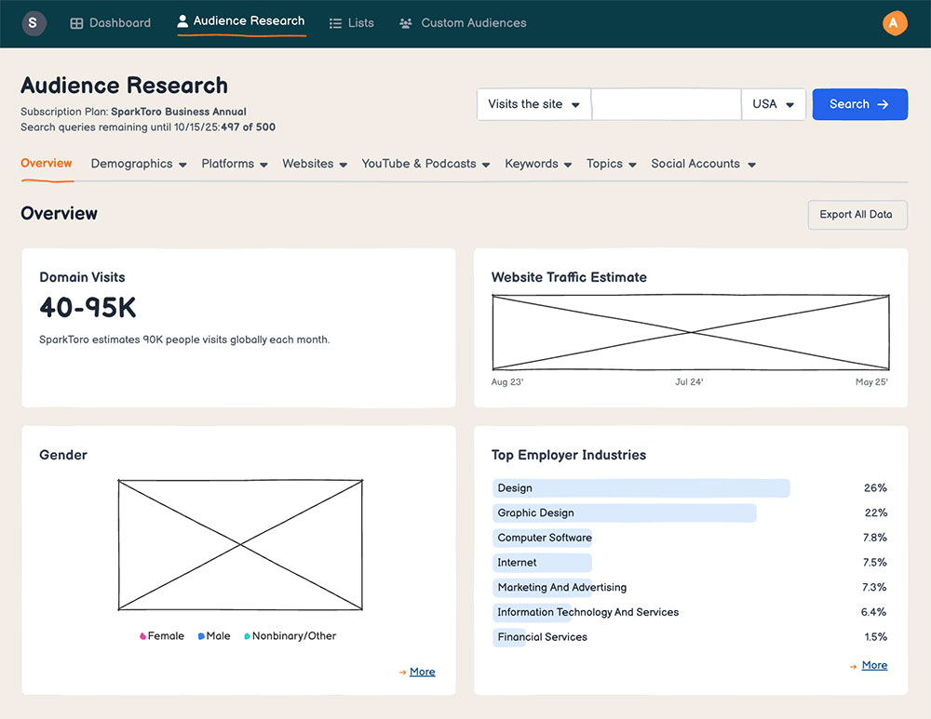This screenshot has width=931, height=719.
Task: Open More under Top Employer Industries
Action: pos(873,665)
